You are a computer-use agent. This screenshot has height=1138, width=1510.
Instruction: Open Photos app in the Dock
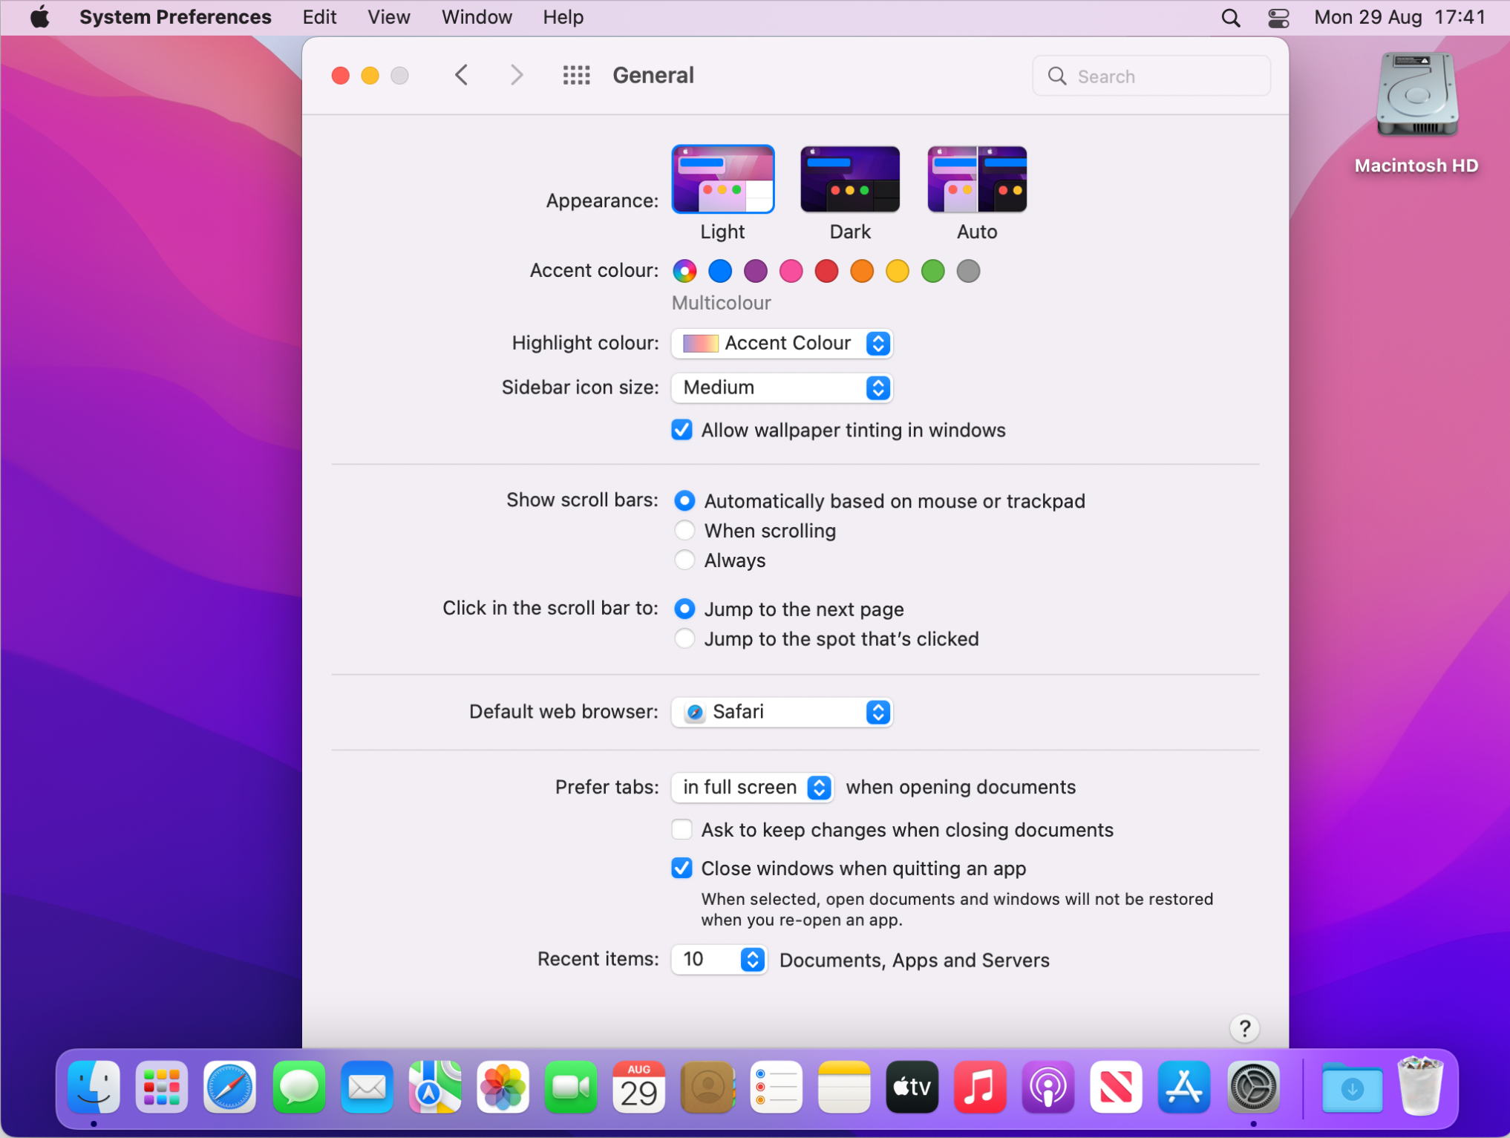(503, 1087)
